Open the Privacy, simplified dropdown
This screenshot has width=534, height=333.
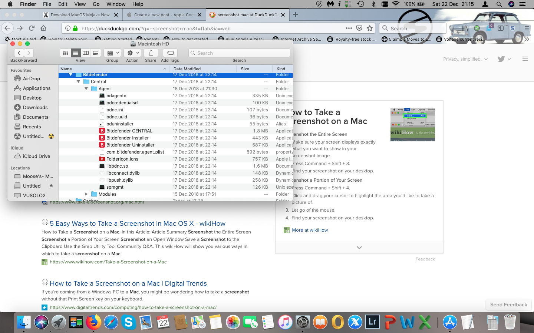pos(465,59)
